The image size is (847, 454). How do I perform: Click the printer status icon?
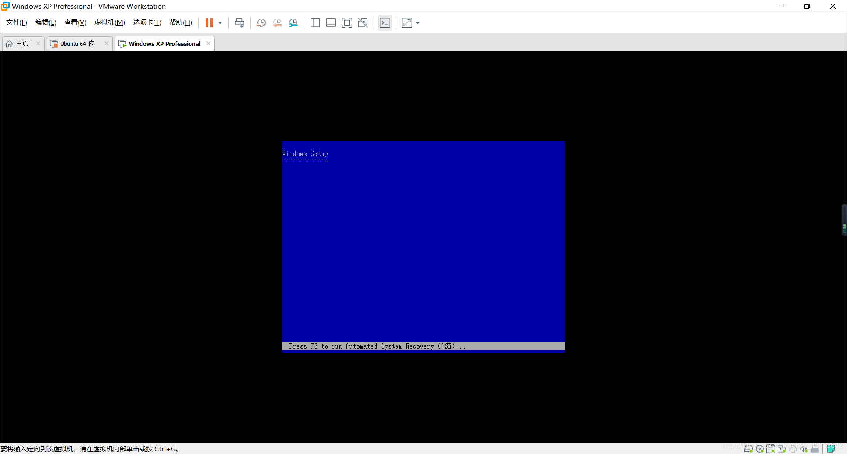pos(793,449)
